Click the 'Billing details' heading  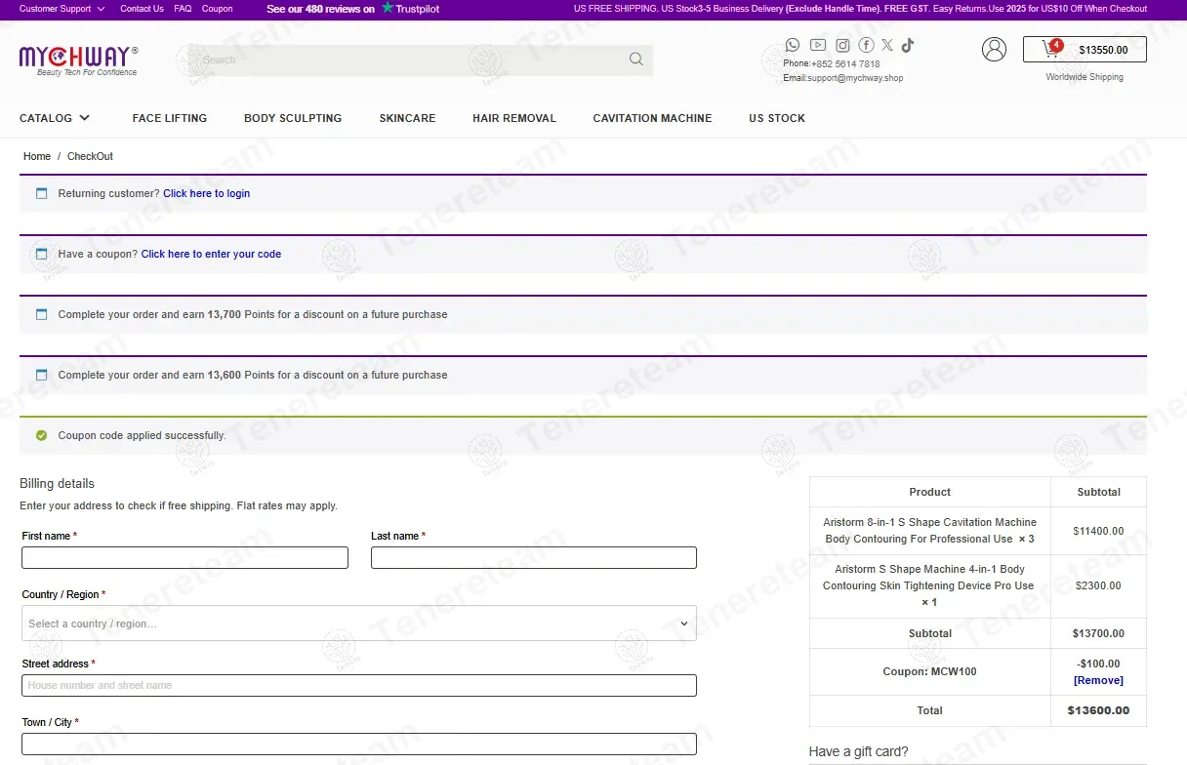[57, 483]
